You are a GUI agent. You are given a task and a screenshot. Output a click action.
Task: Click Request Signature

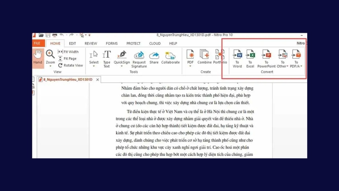tap(139, 59)
